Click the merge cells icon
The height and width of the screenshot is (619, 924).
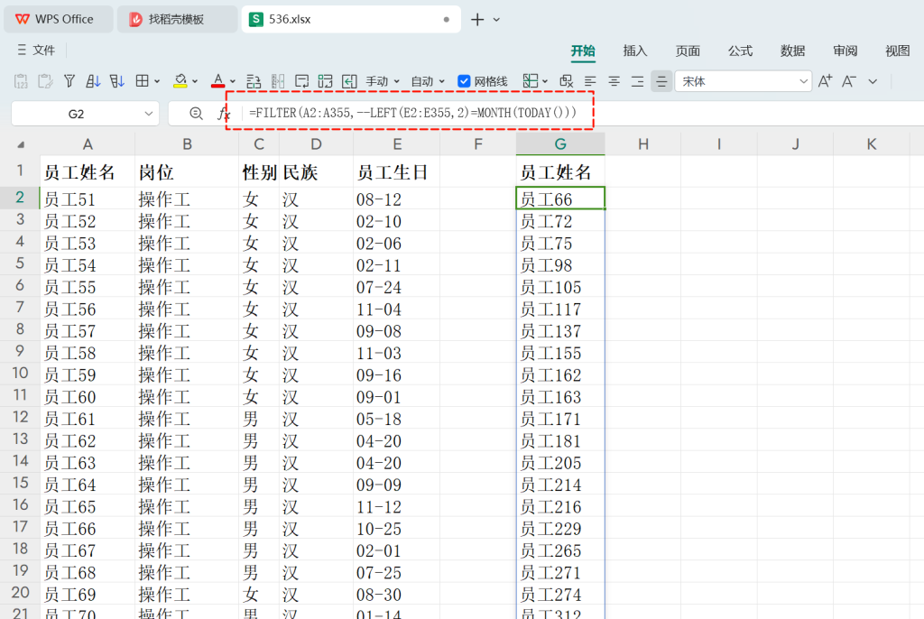coord(325,81)
